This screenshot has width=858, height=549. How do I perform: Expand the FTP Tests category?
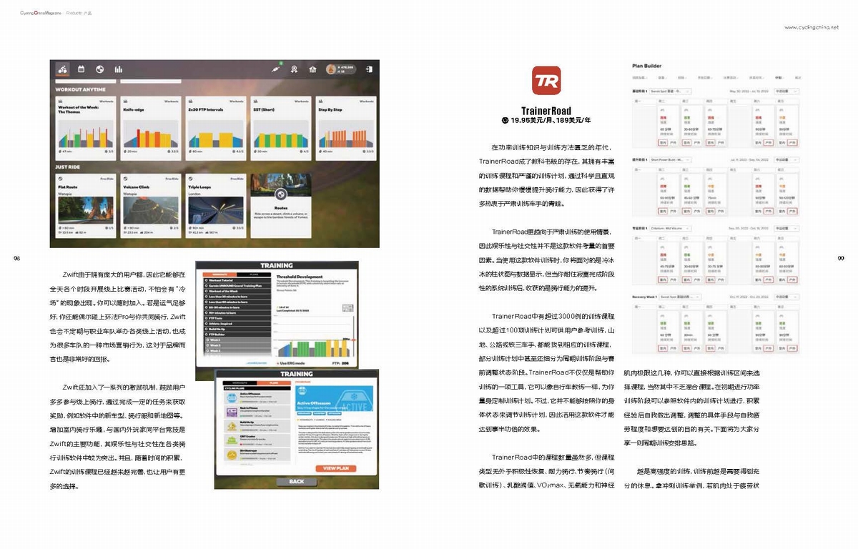(x=237, y=318)
